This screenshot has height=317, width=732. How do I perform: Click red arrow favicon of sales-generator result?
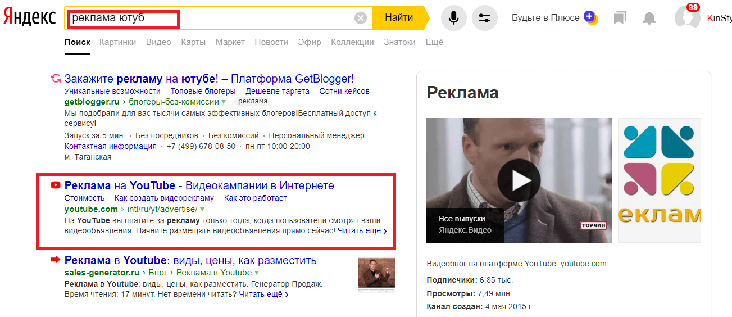pos(55,259)
